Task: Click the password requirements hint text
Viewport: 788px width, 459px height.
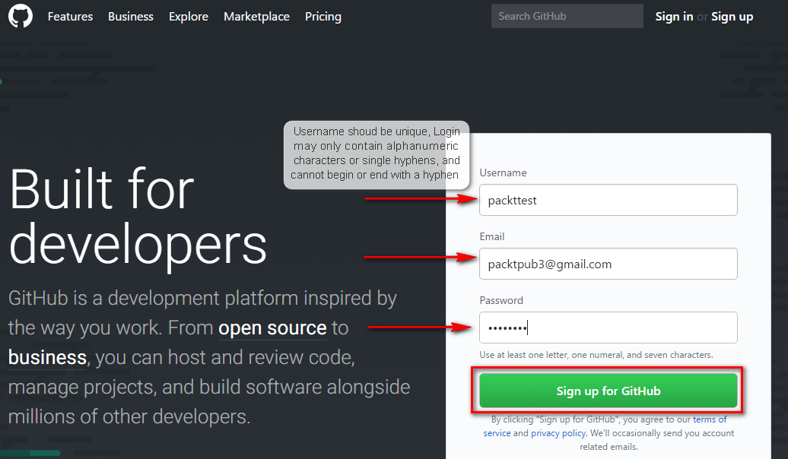Action: pos(596,355)
